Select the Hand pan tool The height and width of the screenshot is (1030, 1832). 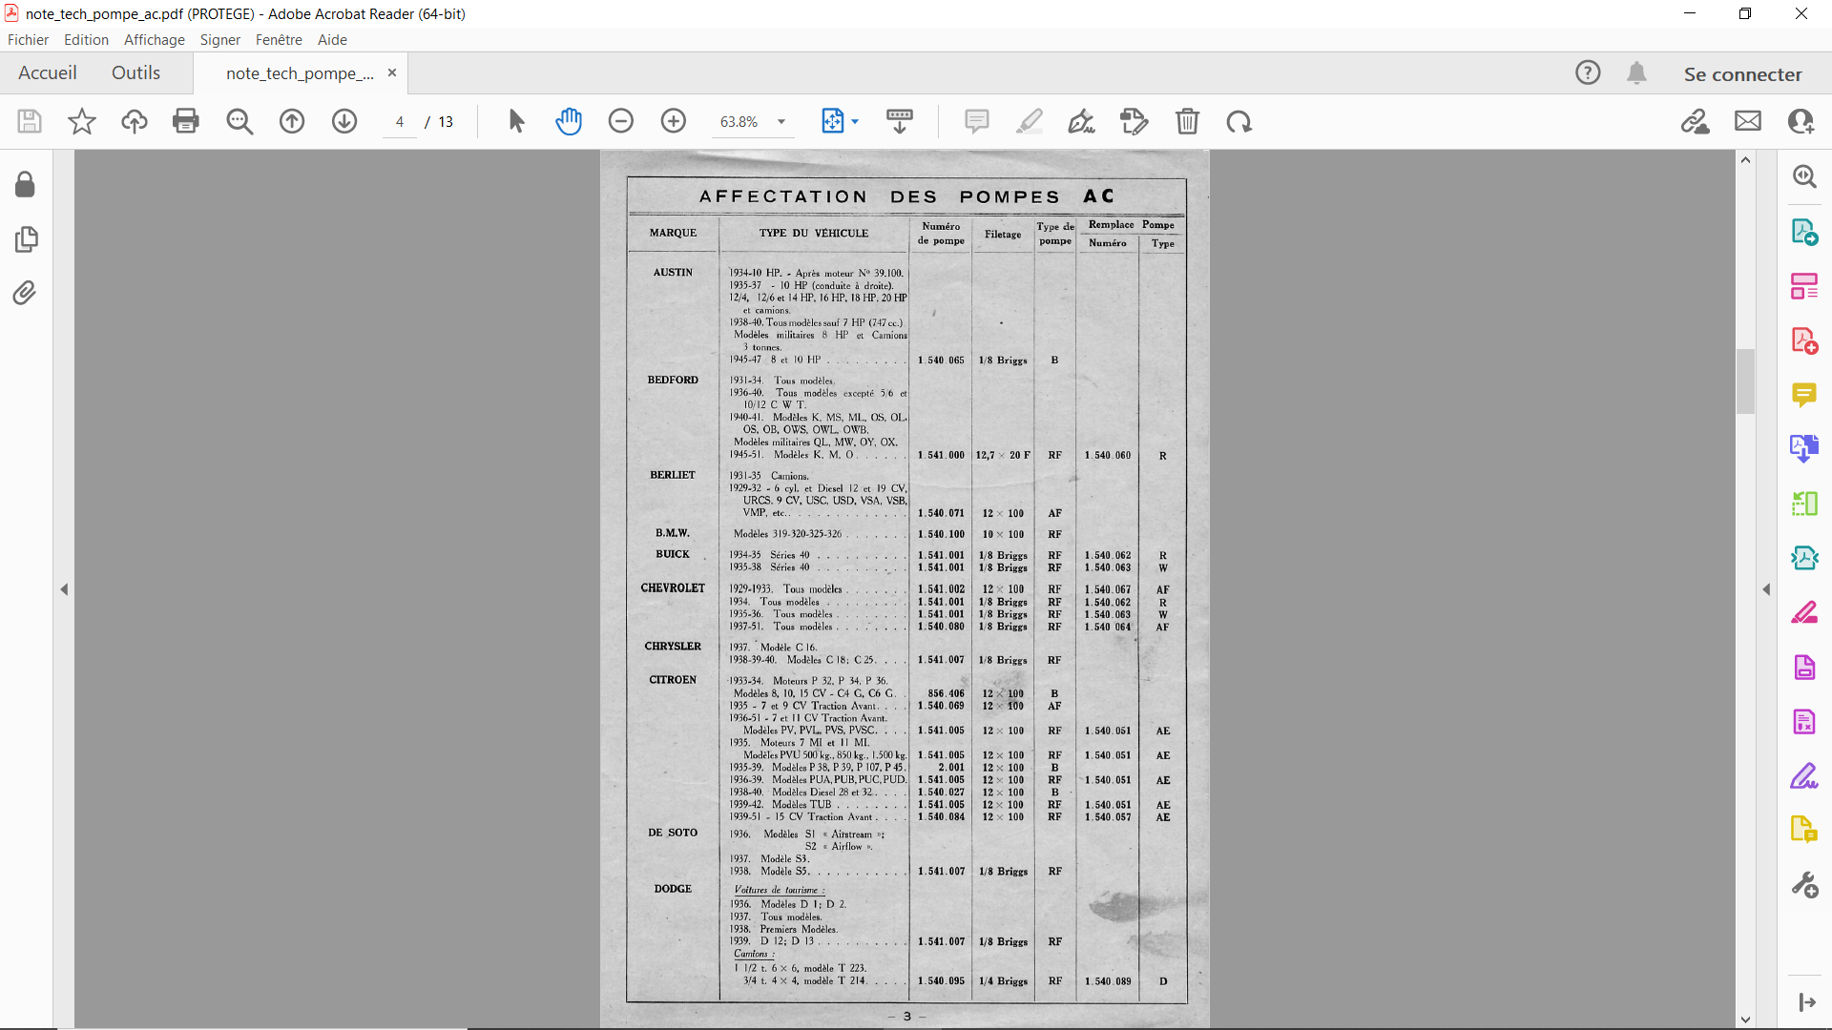569,121
